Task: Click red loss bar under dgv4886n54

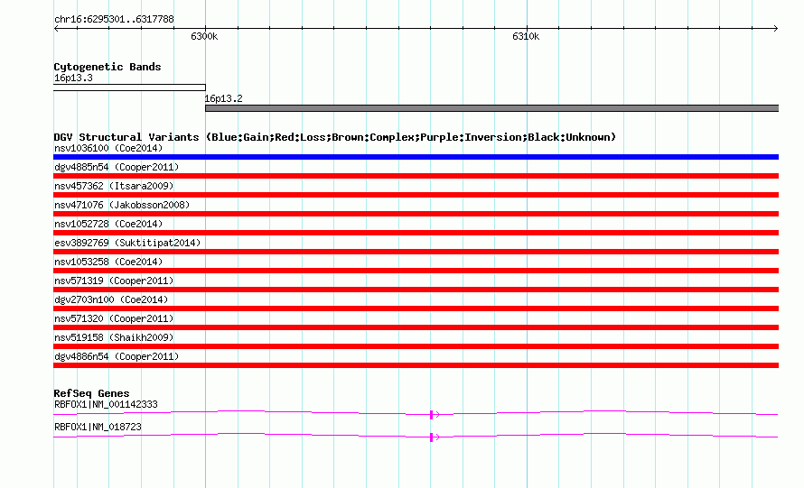Action: pos(416,365)
